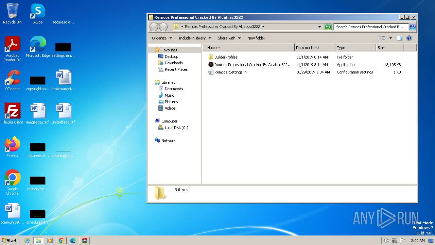Open Include in library menu
This screenshot has width=435, height=245.
click(x=195, y=38)
